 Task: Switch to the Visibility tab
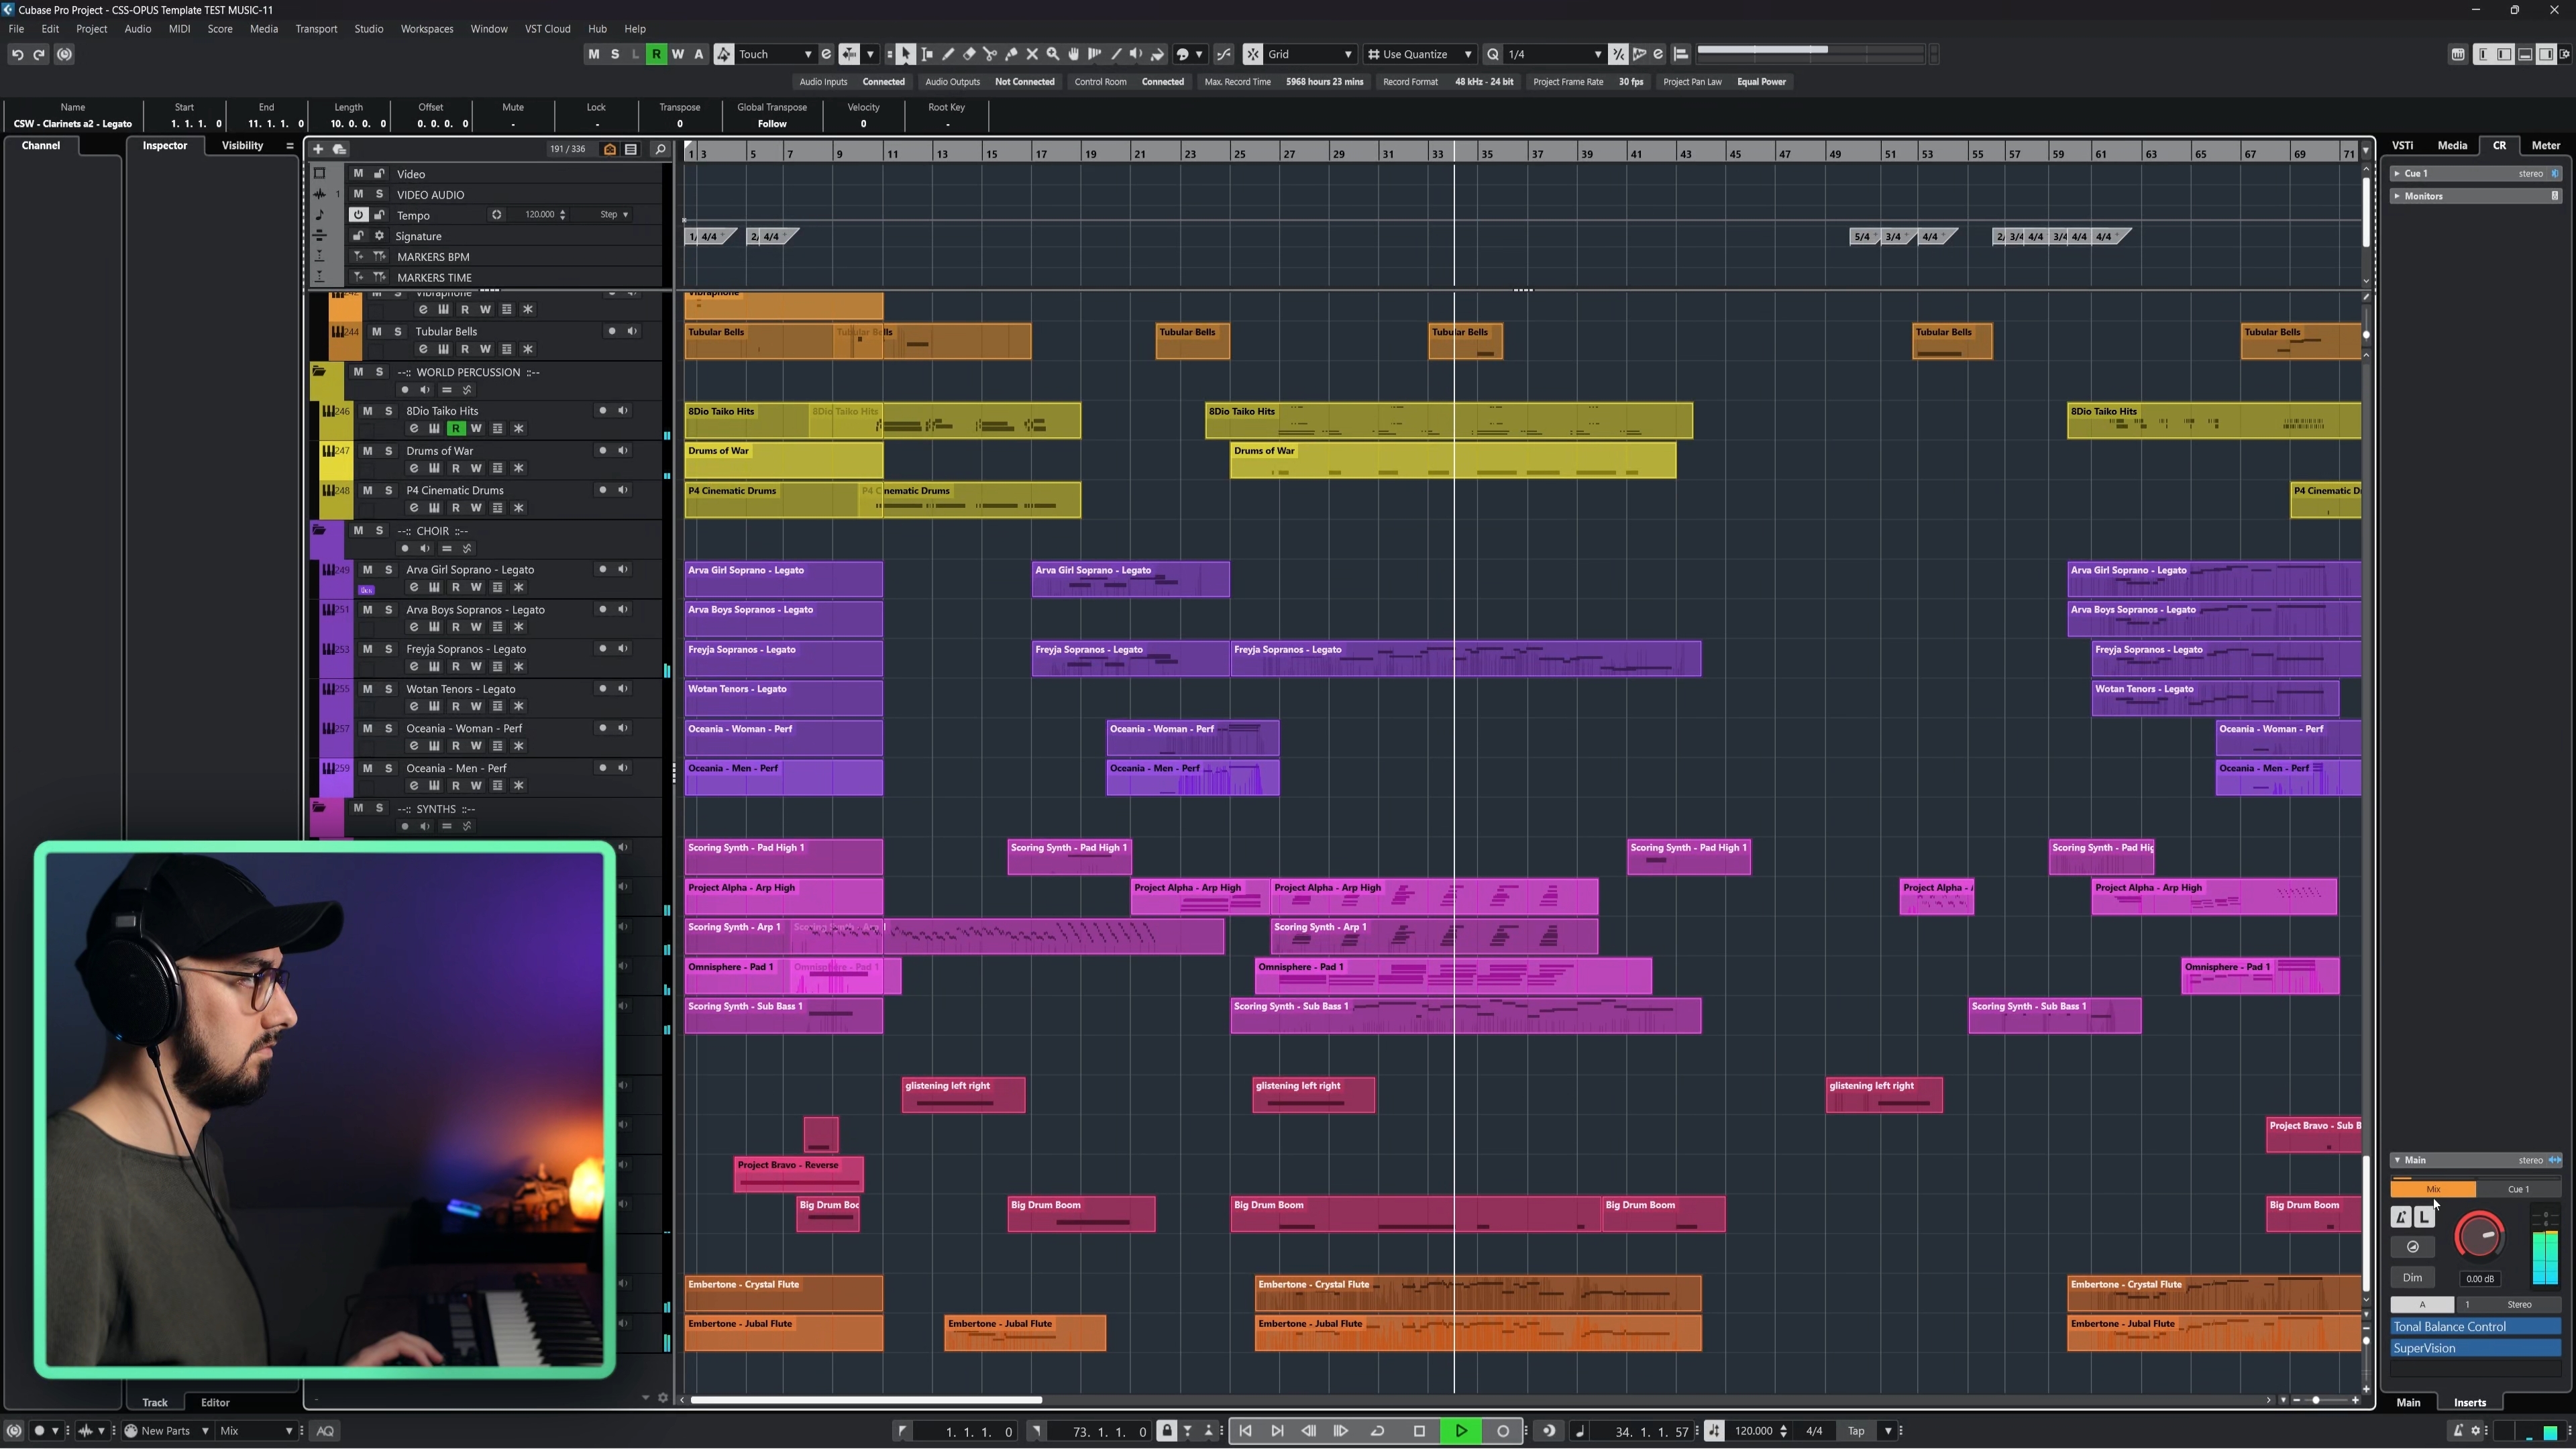coord(242,146)
